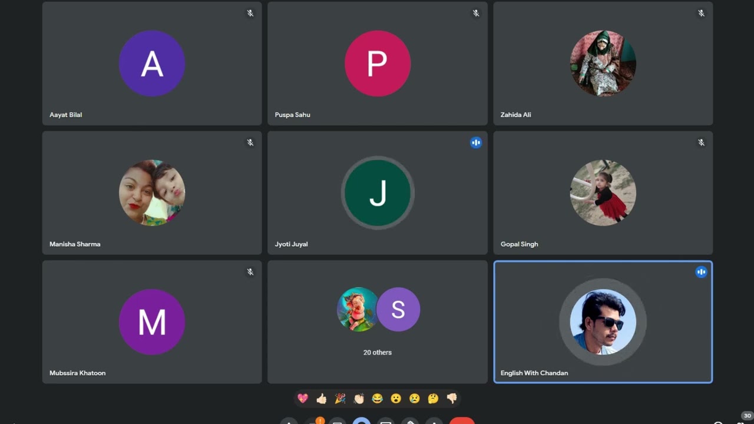Screen dimensions: 754x424
Task: Click the name label "Gopal Singh"
Action: [519, 244]
